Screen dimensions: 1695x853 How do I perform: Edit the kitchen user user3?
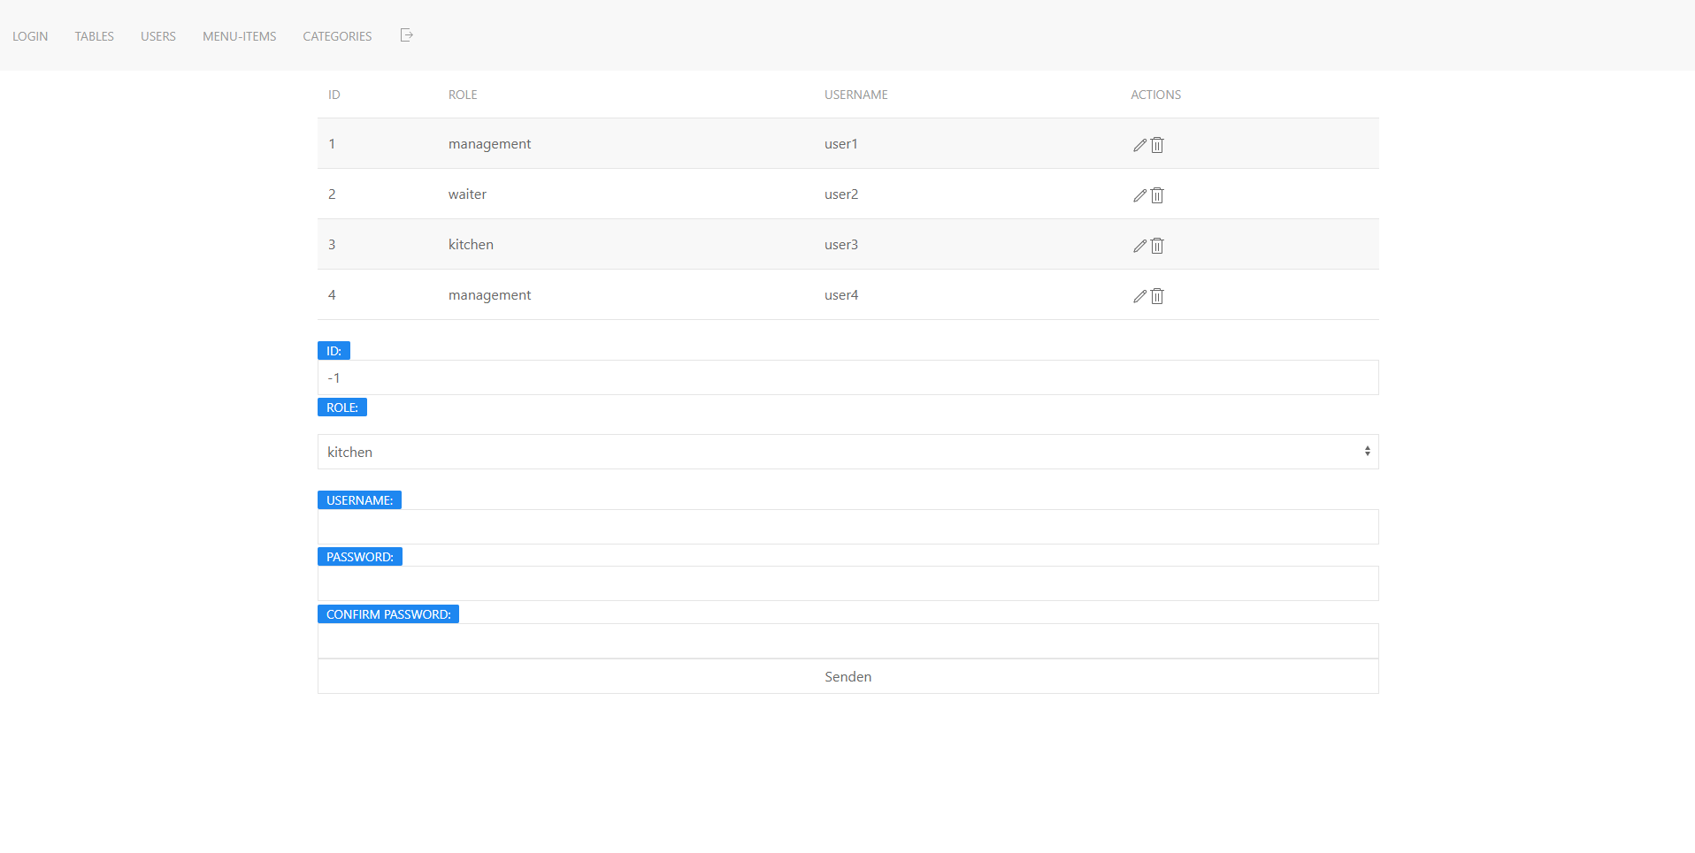pyautogui.click(x=1139, y=245)
